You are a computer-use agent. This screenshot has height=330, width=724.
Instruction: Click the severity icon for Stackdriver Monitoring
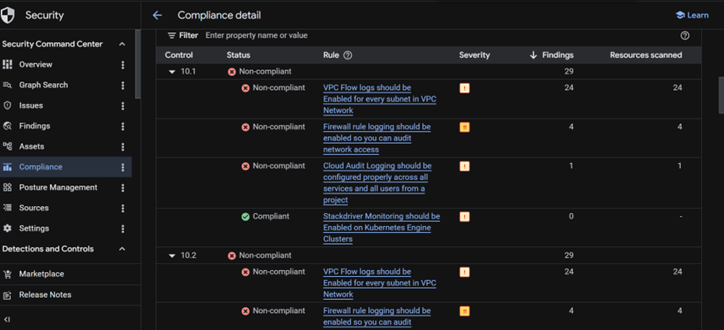[464, 216]
